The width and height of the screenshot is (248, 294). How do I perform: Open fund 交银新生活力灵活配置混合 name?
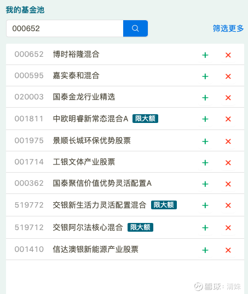point(100,205)
